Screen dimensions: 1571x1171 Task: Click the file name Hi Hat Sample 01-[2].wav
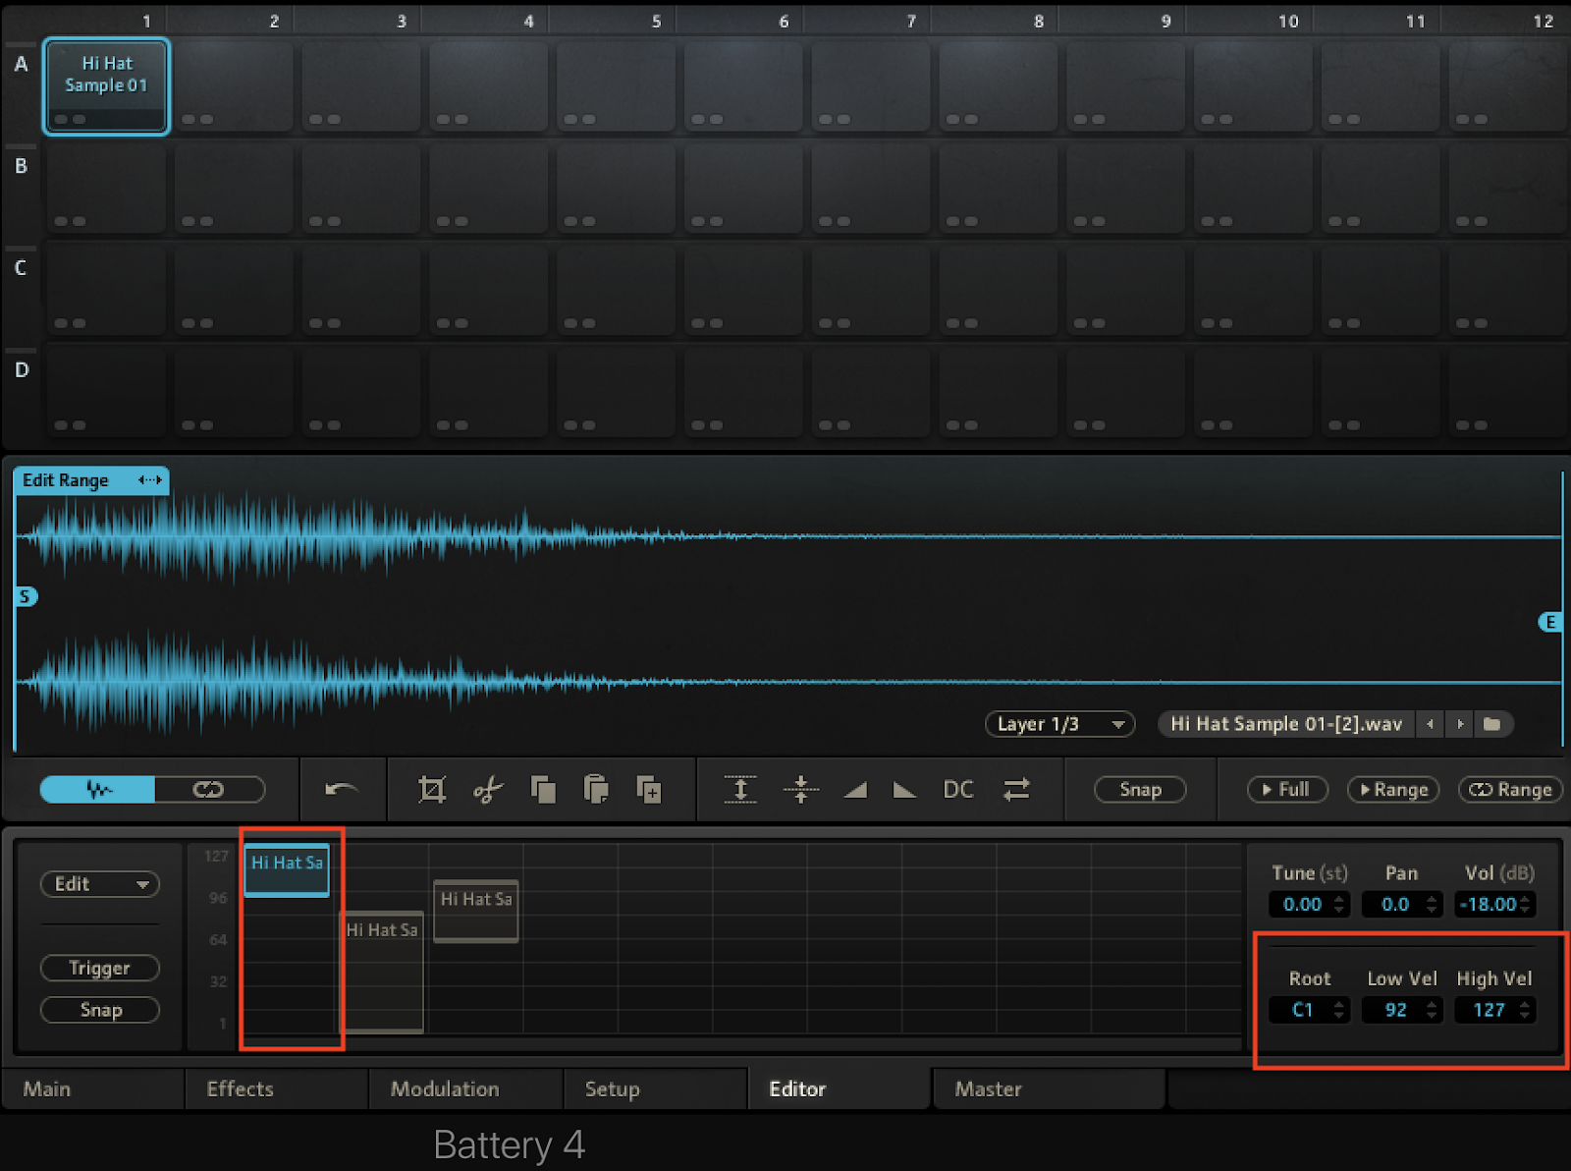pyautogui.click(x=1286, y=724)
